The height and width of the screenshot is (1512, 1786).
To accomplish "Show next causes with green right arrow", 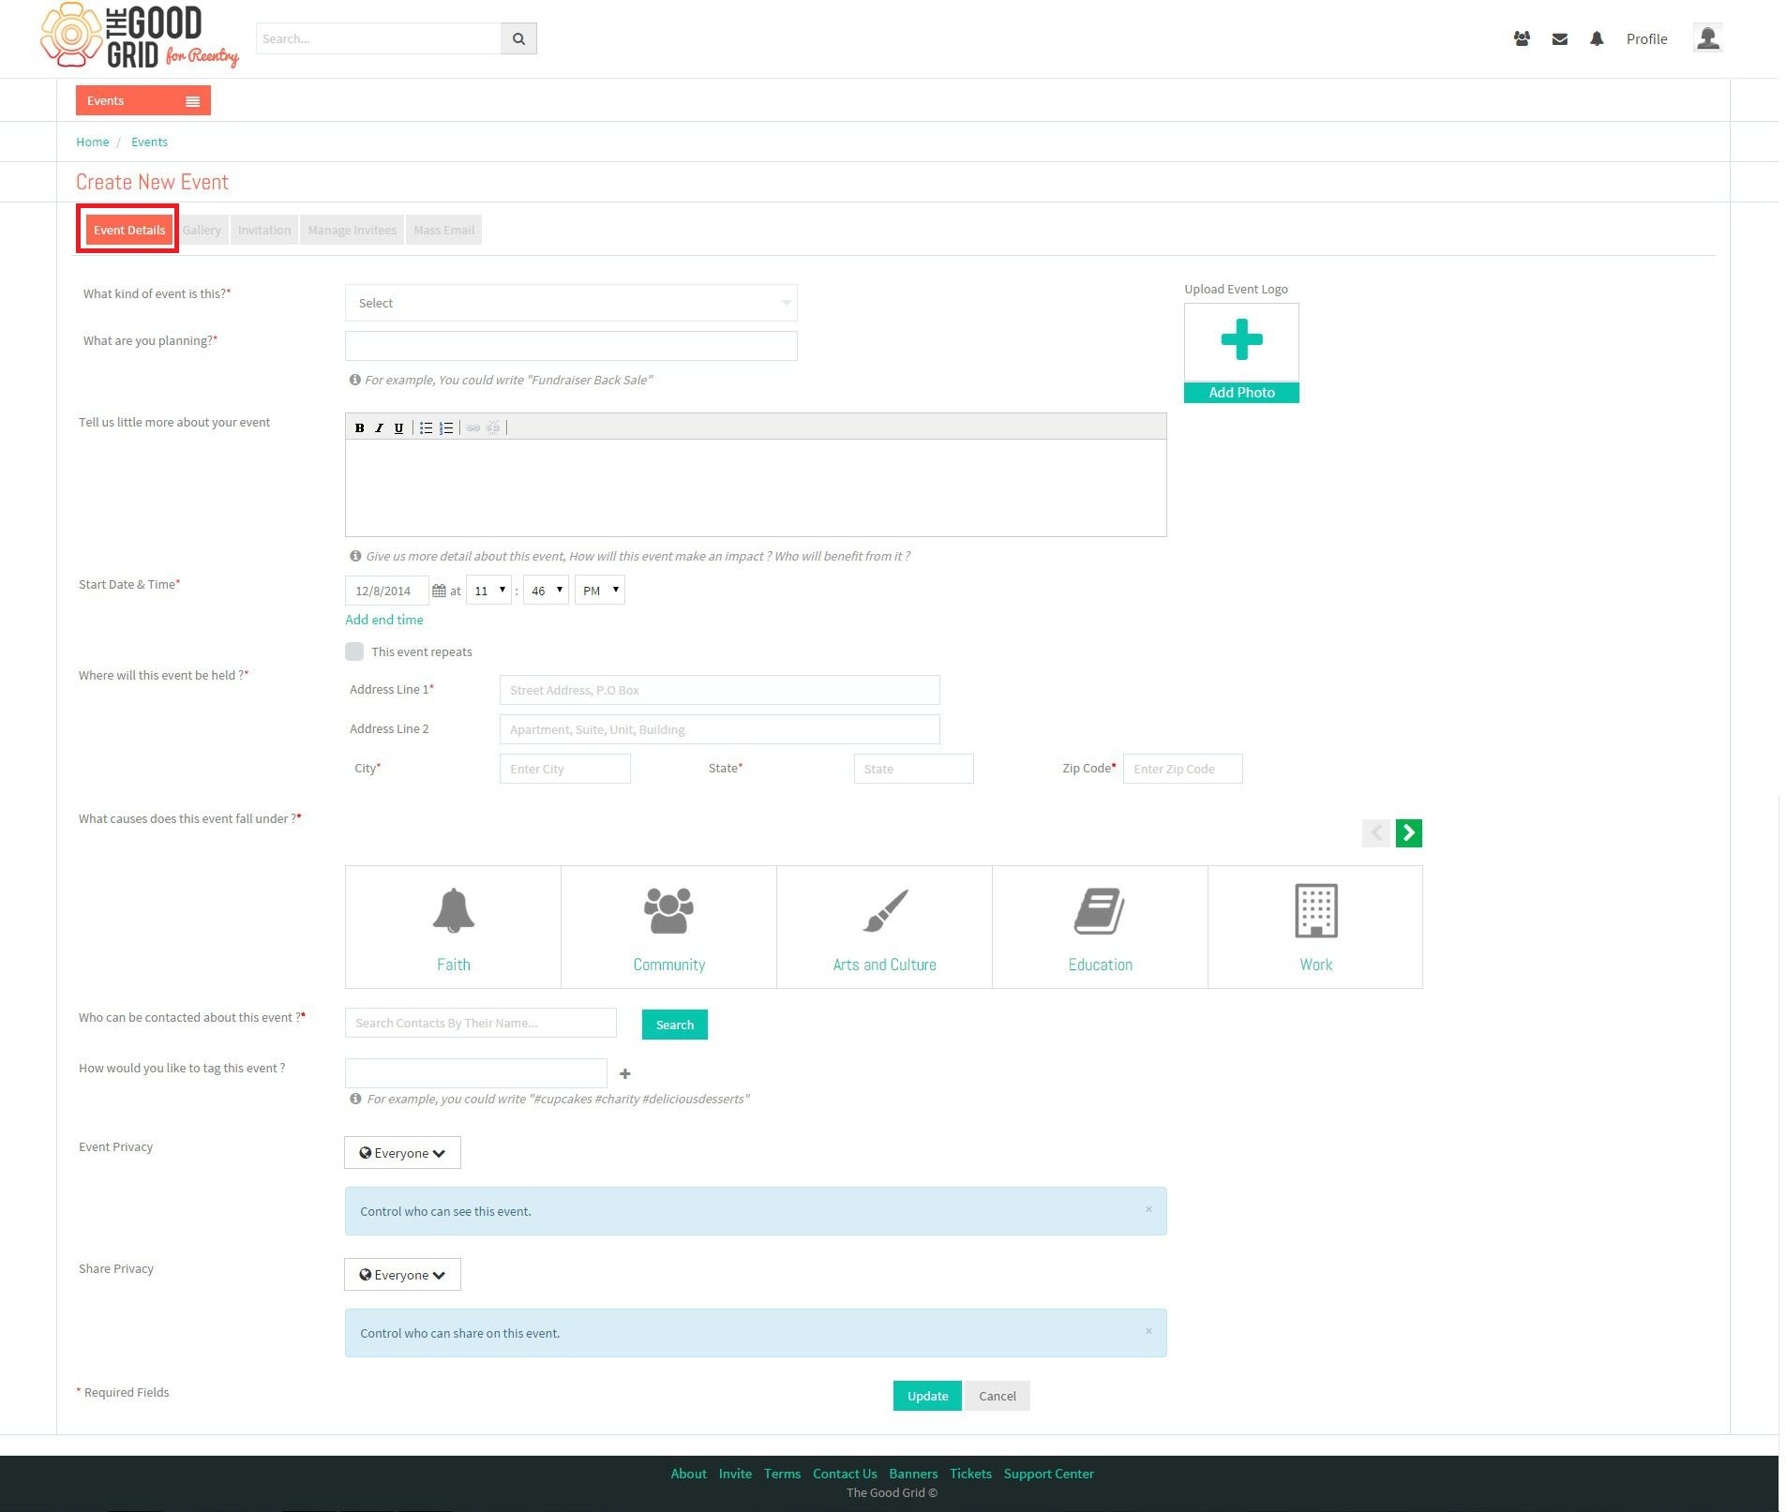I will [x=1408, y=832].
